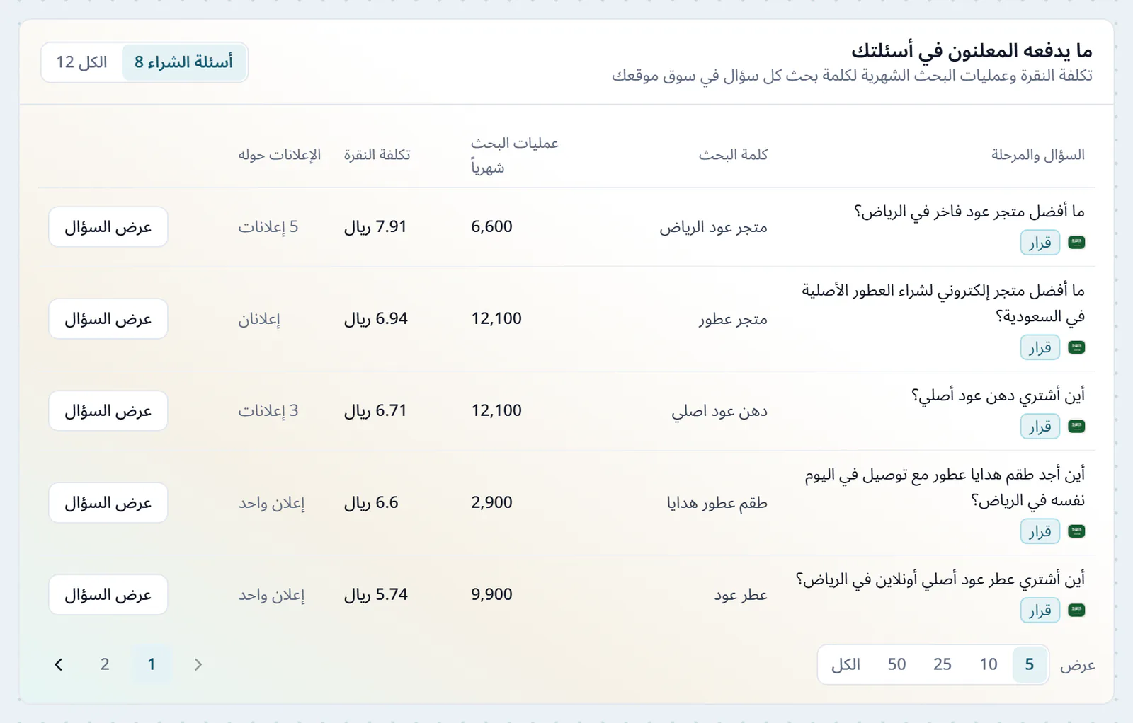Click the Saudi flag icon in the متجر عطور row
1133x723 pixels.
1076,347
